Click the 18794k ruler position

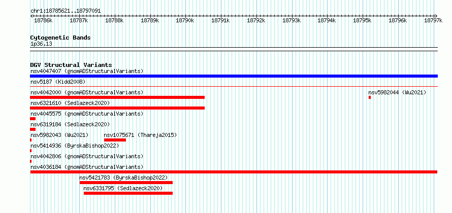coord(327,20)
